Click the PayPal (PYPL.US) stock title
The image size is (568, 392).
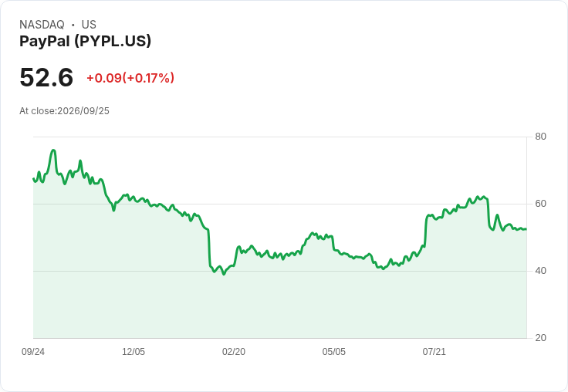pyautogui.click(x=85, y=41)
